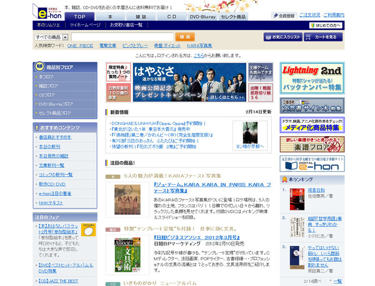Open the お気に入りリスト button
Screen dimensions: 375x286
pos(283,37)
